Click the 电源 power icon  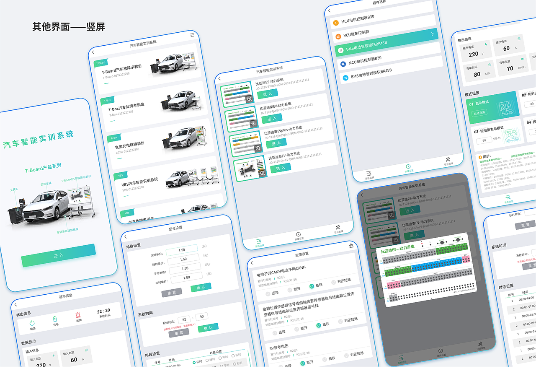click(x=32, y=323)
